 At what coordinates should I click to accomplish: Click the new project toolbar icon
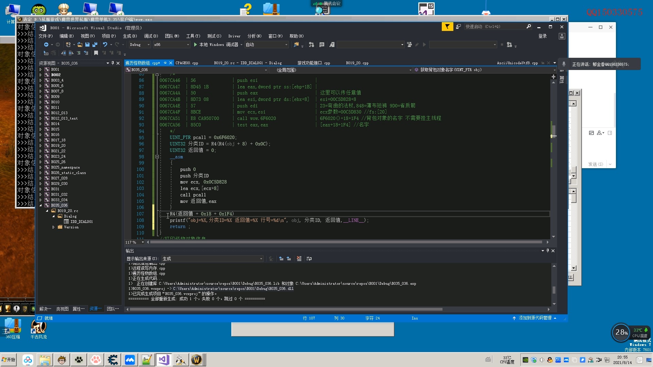tap(68, 45)
